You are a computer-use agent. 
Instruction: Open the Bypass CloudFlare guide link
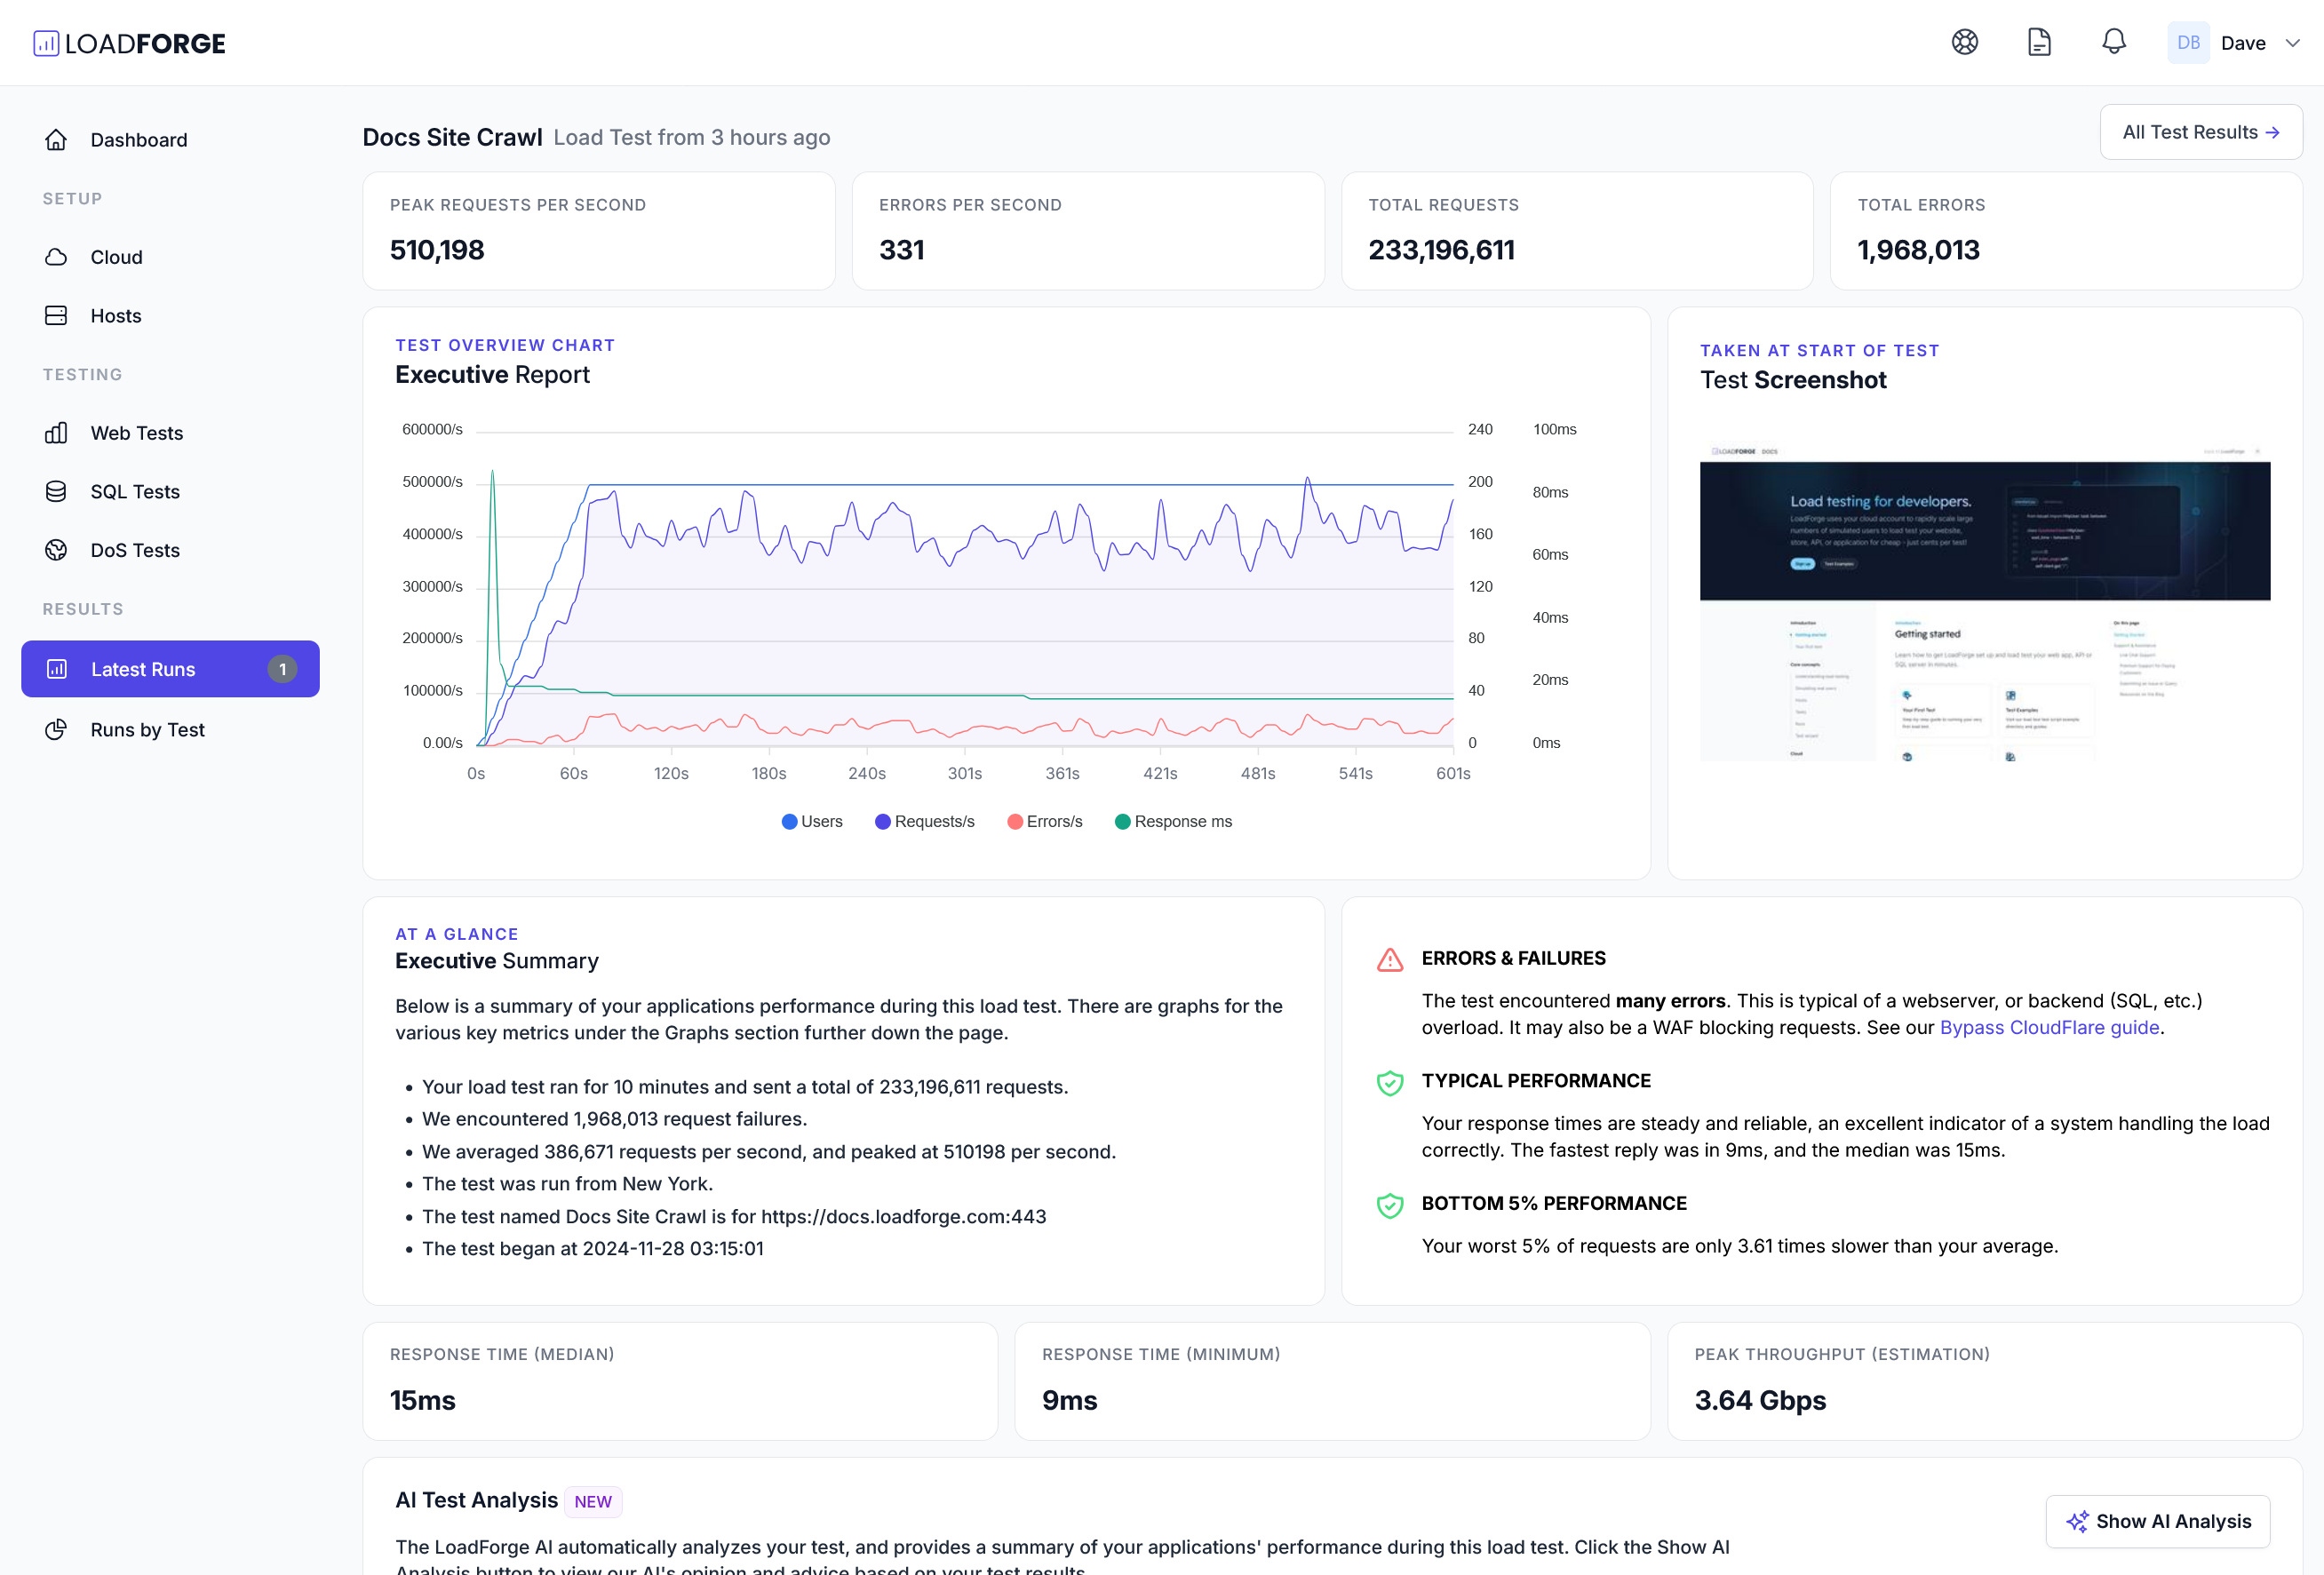point(2049,1027)
